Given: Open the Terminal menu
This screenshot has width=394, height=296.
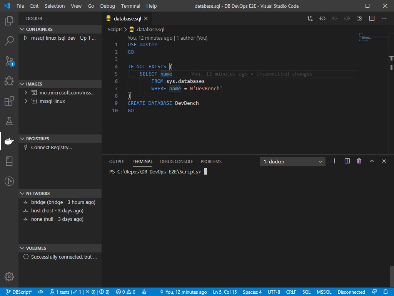Looking at the screenshot, I should [x=131, y=6].
